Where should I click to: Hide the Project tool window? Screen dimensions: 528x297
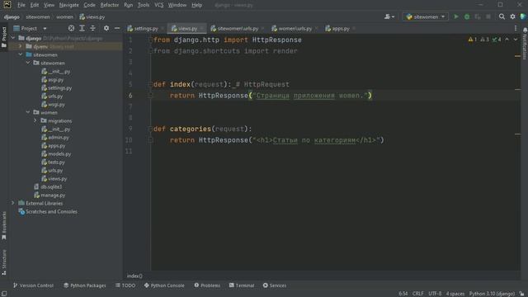click(x=117, y=28)
